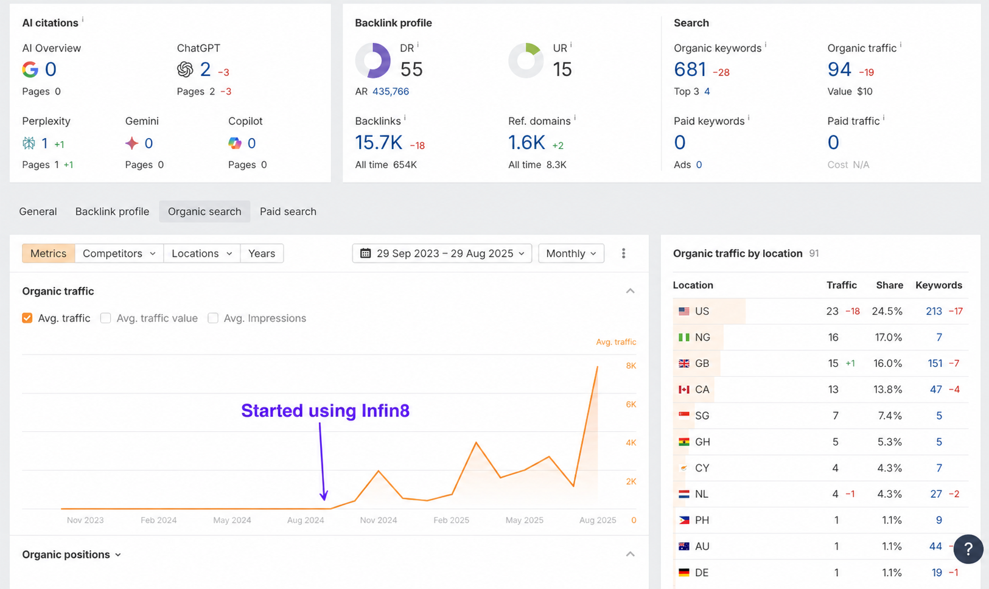
Task: Open the date range picker dropdown
Action: [442, 253]
